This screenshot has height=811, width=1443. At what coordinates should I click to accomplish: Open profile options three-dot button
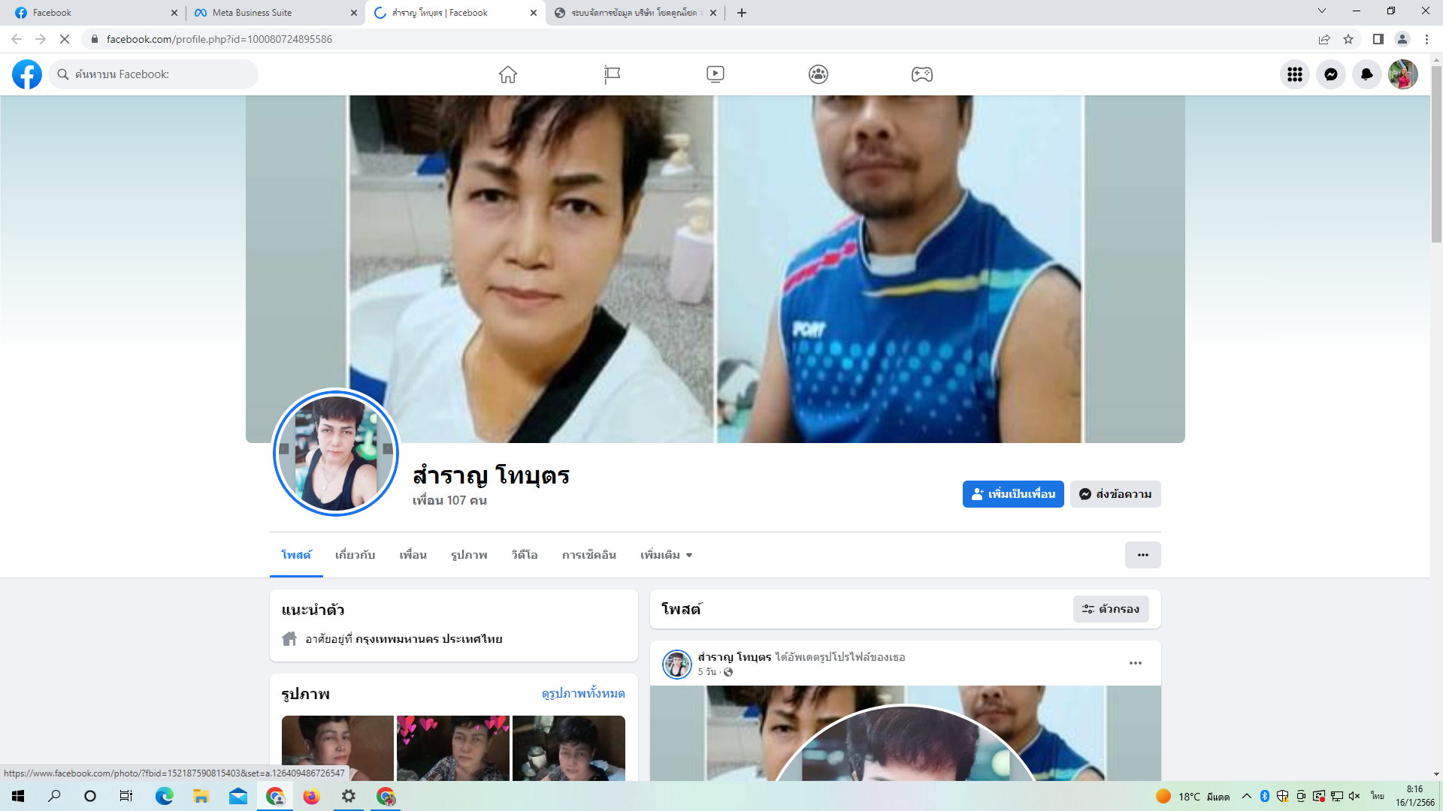[x=1142, y=555]
